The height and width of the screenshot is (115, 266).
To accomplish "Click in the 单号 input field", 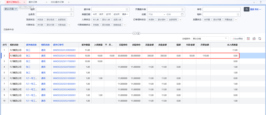I will click(x=221, y=9).
